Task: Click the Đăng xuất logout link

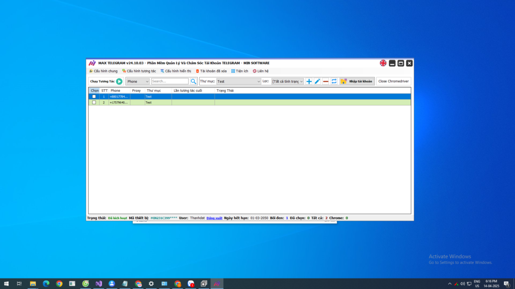Action: (214, 218)
